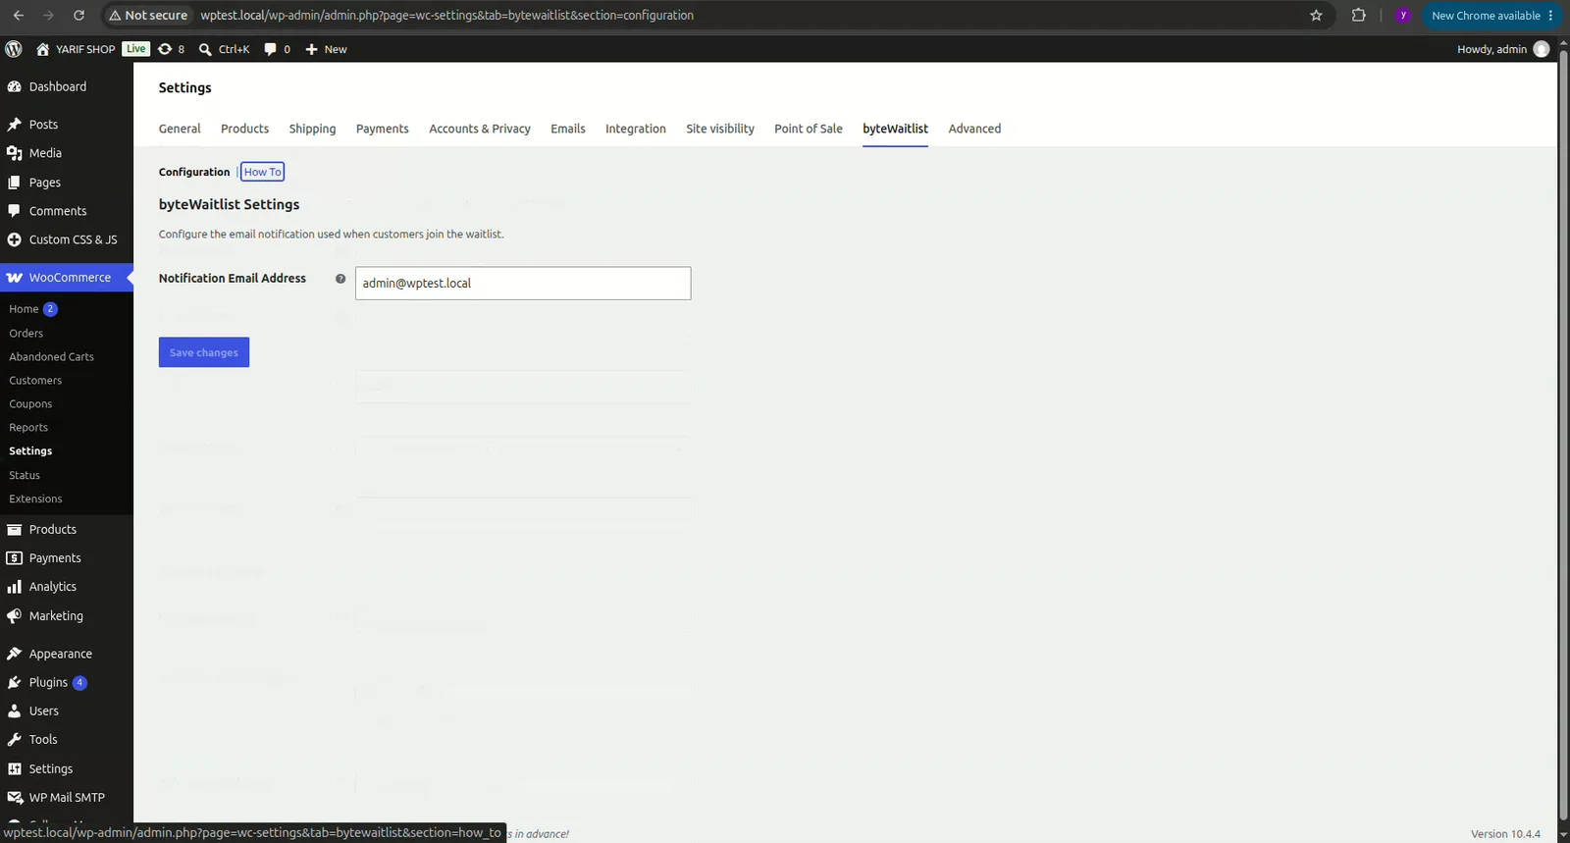Open the Ctrl+K search icon

click(205, 49)
